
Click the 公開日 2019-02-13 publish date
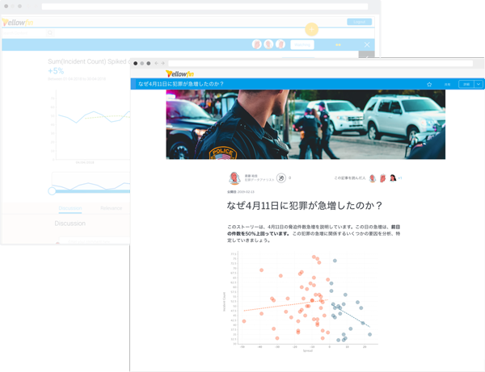241,192
